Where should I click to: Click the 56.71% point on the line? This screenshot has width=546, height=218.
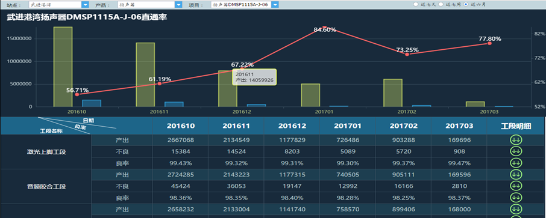[x=77, y=94]
